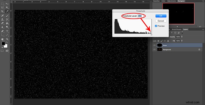Switch to the Color tab
205x105 pixels.
[163, 1]
